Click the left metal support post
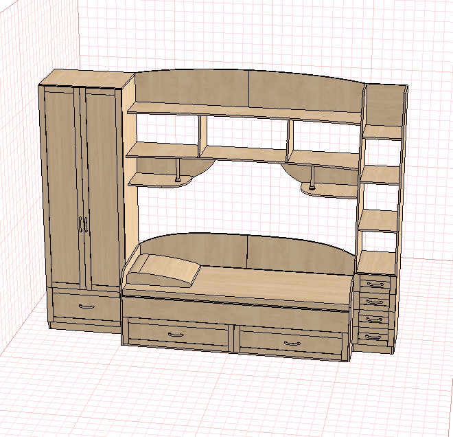The image size is (453, 437). point(178,170)
